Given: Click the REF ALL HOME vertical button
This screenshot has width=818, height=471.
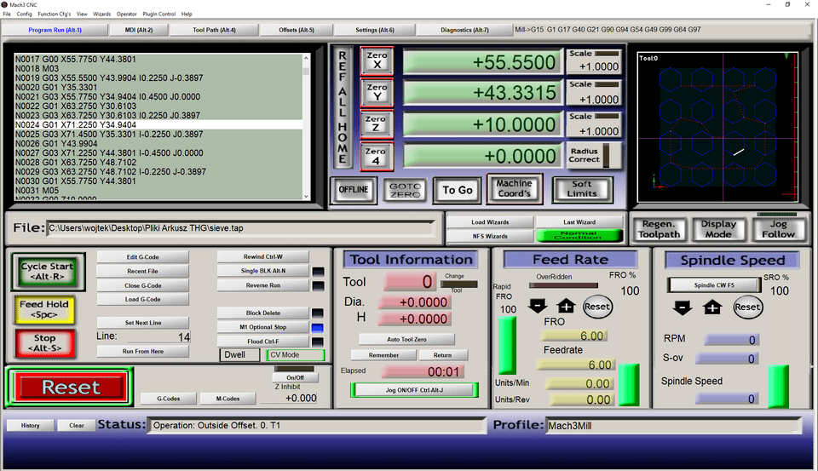Looking at the screenshot, I should pos(343,108).
